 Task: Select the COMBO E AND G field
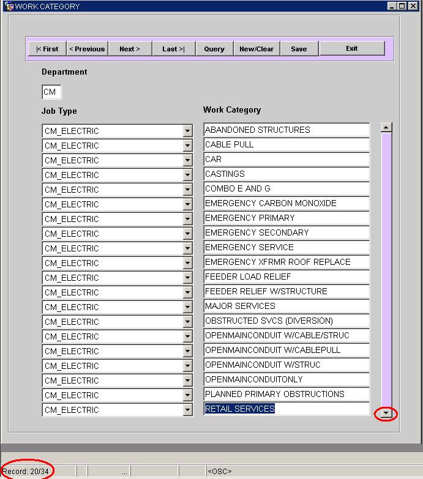click(x=286, y=188)
